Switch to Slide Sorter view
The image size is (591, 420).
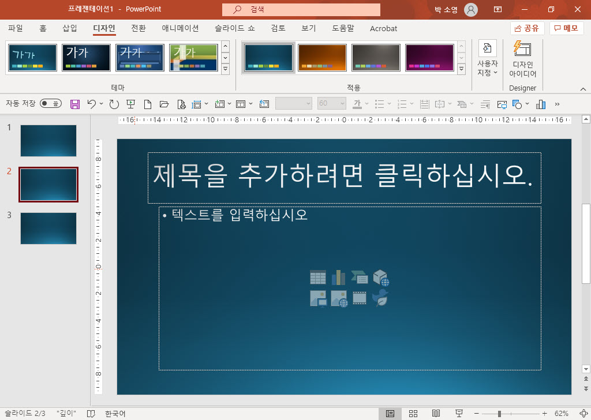pyautogui.click(x=413, y=414)
